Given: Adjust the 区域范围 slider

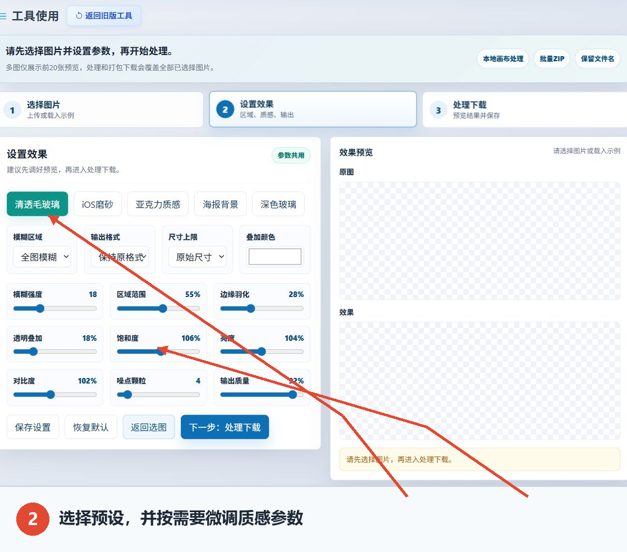Looking at the screenshot, I should [158, 308].
